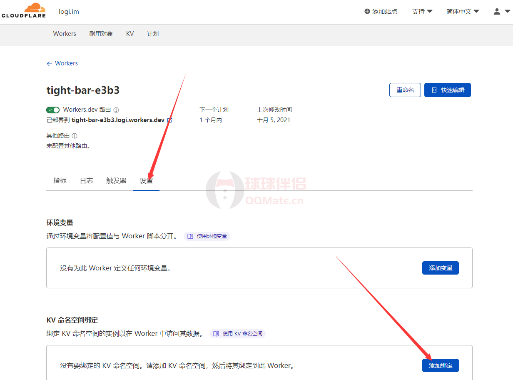
Task: Click 添加绑定 button for KV namespace
Action: click(x=440, y=365)
